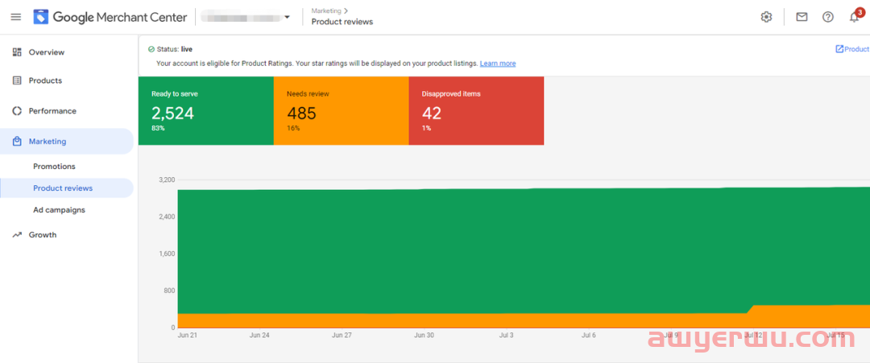The image size is (870, 363).
Task: Click the 83% ready to serve percentage
Action: (158, 128)
